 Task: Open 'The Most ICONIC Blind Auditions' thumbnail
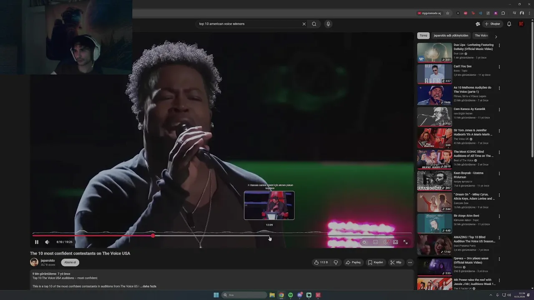(434, 159)
